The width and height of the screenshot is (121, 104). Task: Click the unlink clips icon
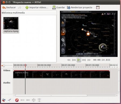tap(23, 100)
